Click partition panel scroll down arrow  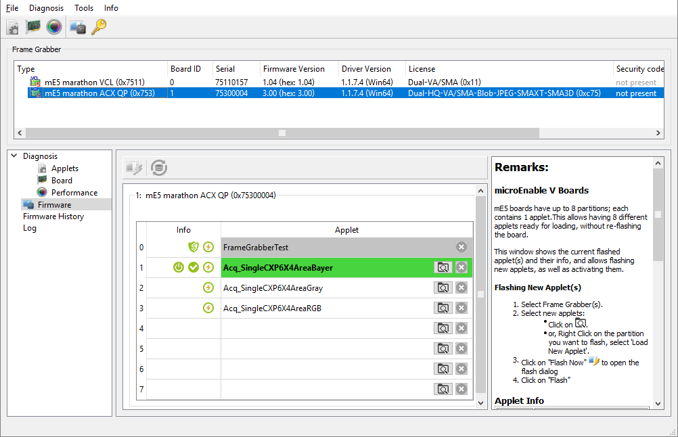pyautogui.click(x=480, y=403)
